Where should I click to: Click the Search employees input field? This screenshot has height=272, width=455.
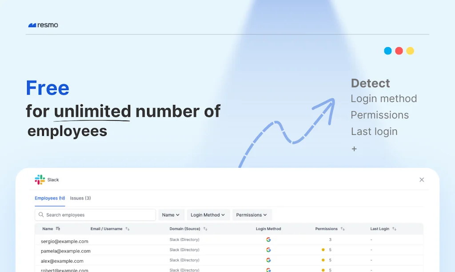(98, 215)
